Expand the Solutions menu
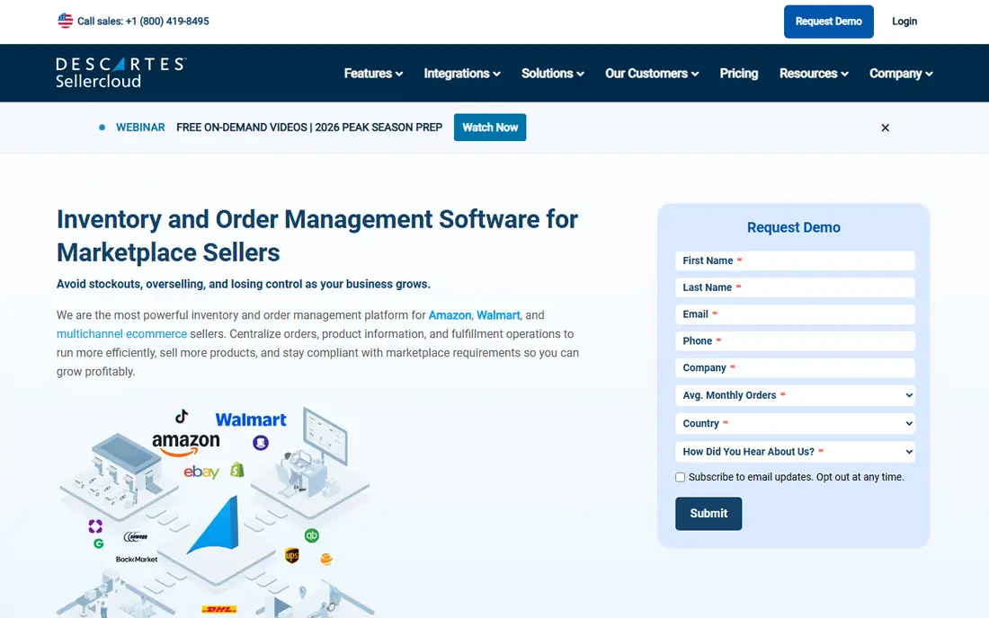 coord(553,74)
